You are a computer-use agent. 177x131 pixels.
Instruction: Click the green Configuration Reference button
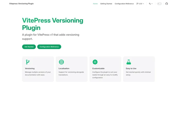click(49, 47)
